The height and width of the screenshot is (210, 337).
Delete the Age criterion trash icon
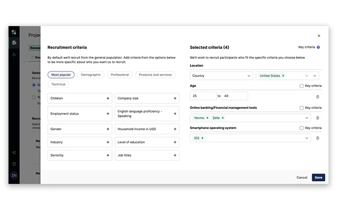coord(318,97)
